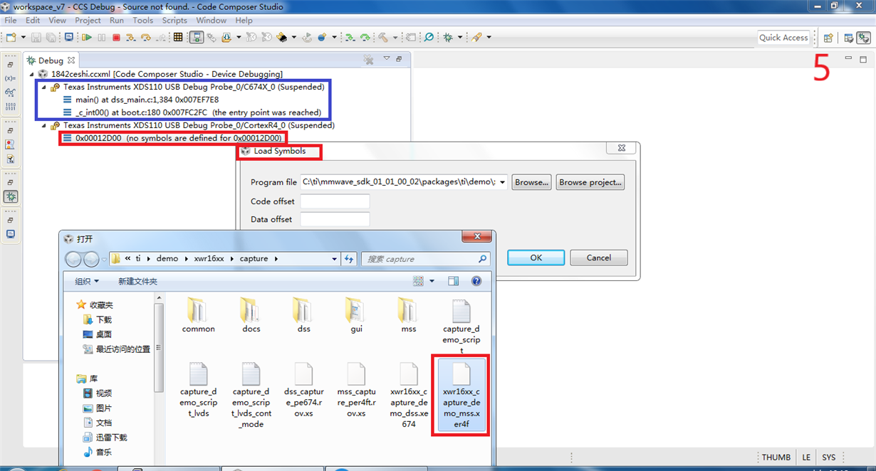876x471 pixels.
Task: Select 下载 in the navigation pane
Action: point(103,319)
